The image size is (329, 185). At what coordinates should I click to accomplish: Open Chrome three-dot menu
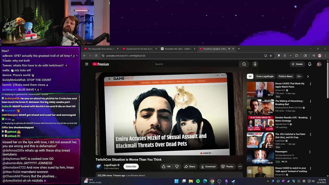tap(325, 56)
